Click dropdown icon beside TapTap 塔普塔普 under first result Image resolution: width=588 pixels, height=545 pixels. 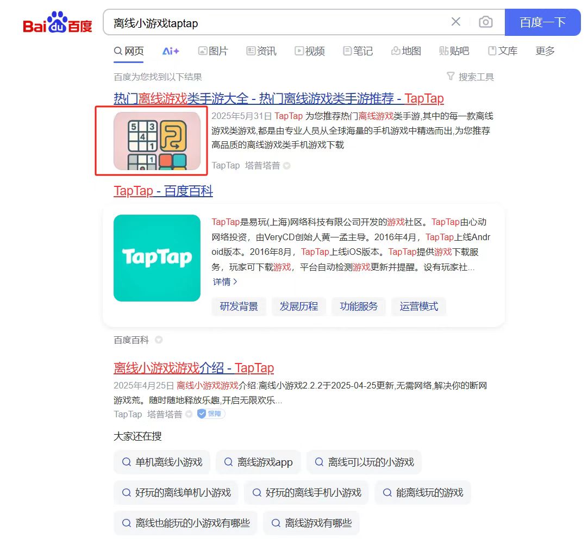[287, 166]
